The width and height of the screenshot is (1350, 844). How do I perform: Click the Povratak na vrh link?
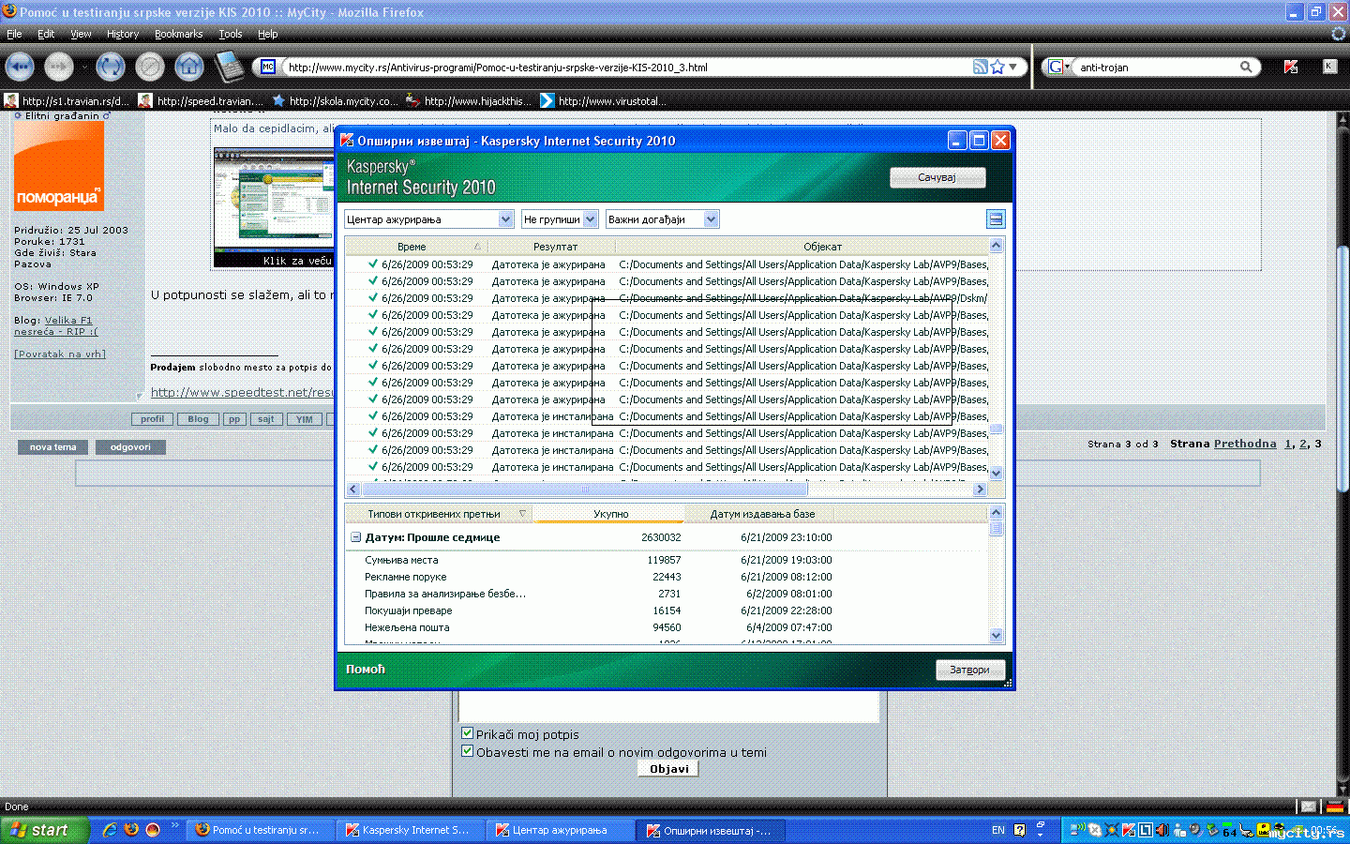(x=60, y=354)
